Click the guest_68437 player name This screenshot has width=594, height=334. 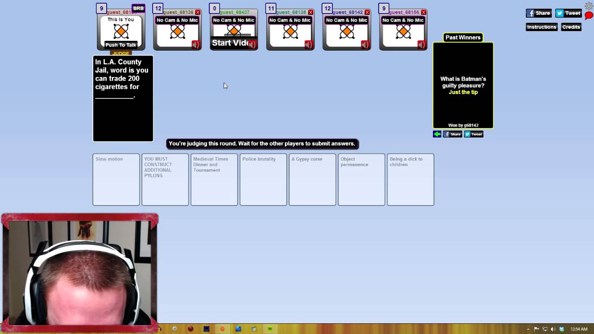[x=234, y=12]
